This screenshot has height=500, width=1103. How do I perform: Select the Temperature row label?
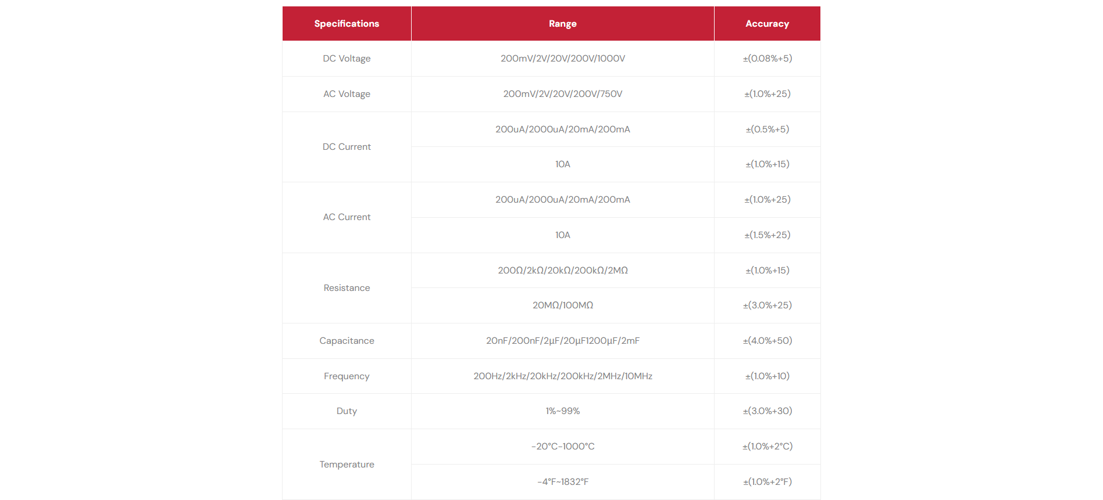347,465
